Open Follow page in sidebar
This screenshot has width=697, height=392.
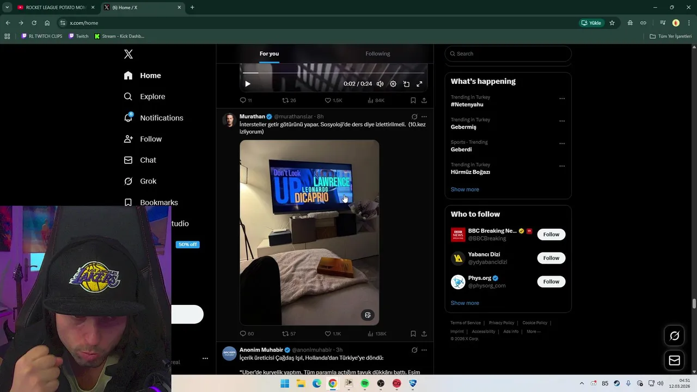(143, 139)
